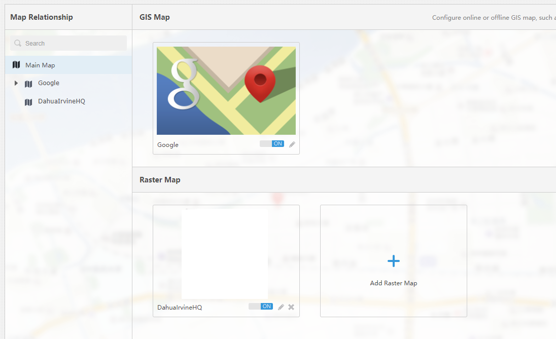Screen dimensions: 556x339
Task: Click the Search field in Map Relationship
Action: click(x=68, y=43)
